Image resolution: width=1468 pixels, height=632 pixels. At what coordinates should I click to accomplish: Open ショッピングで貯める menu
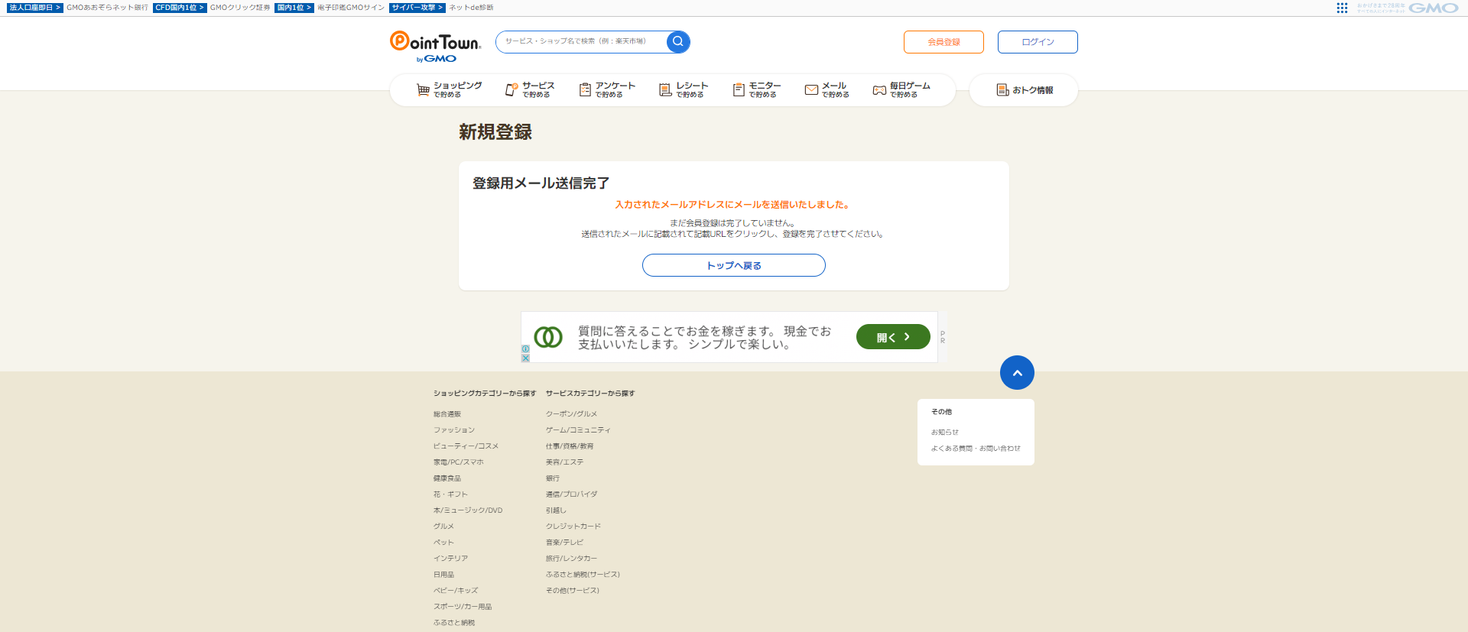[x=449, y=90]
